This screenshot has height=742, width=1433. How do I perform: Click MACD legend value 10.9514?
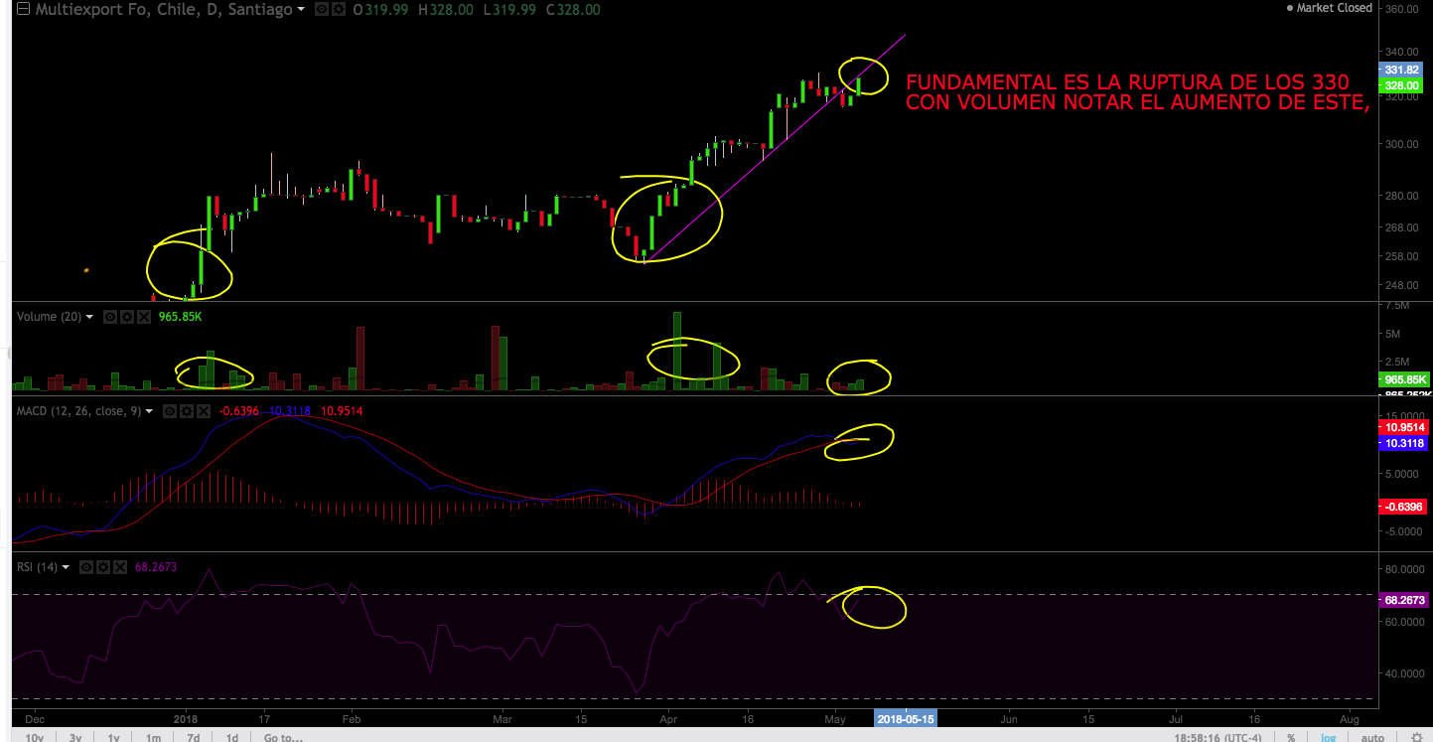342,411
